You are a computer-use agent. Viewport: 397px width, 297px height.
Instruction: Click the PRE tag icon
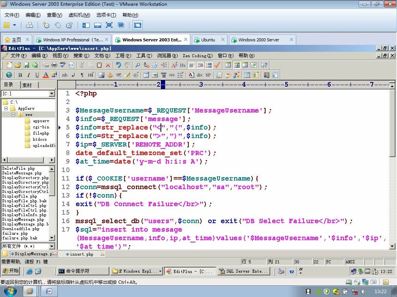coord(172,75)
